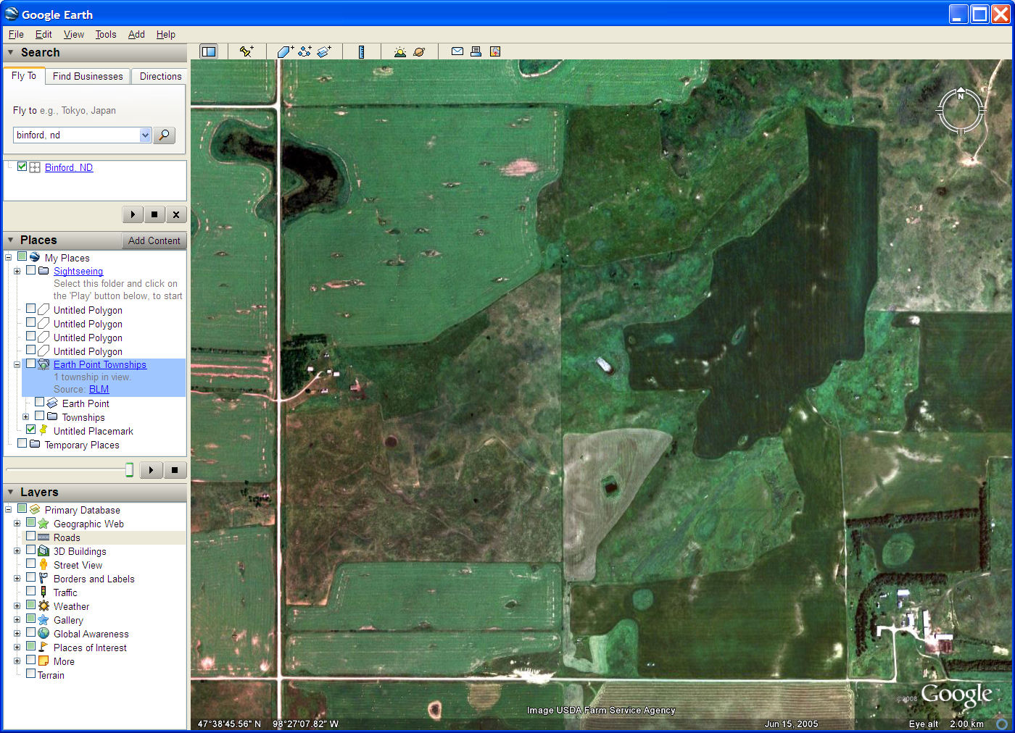The width and height of the screenshot is (1015, 733).
Task: Click the stop button under search results
Action: pyautogui.click(x=154, y=214)
